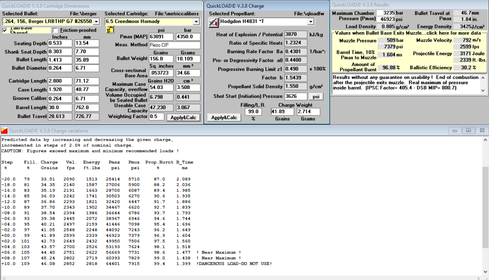The image size is (489, 280).
Task: Click the Heat of Explosion field
Action: (x=296, y=34)
